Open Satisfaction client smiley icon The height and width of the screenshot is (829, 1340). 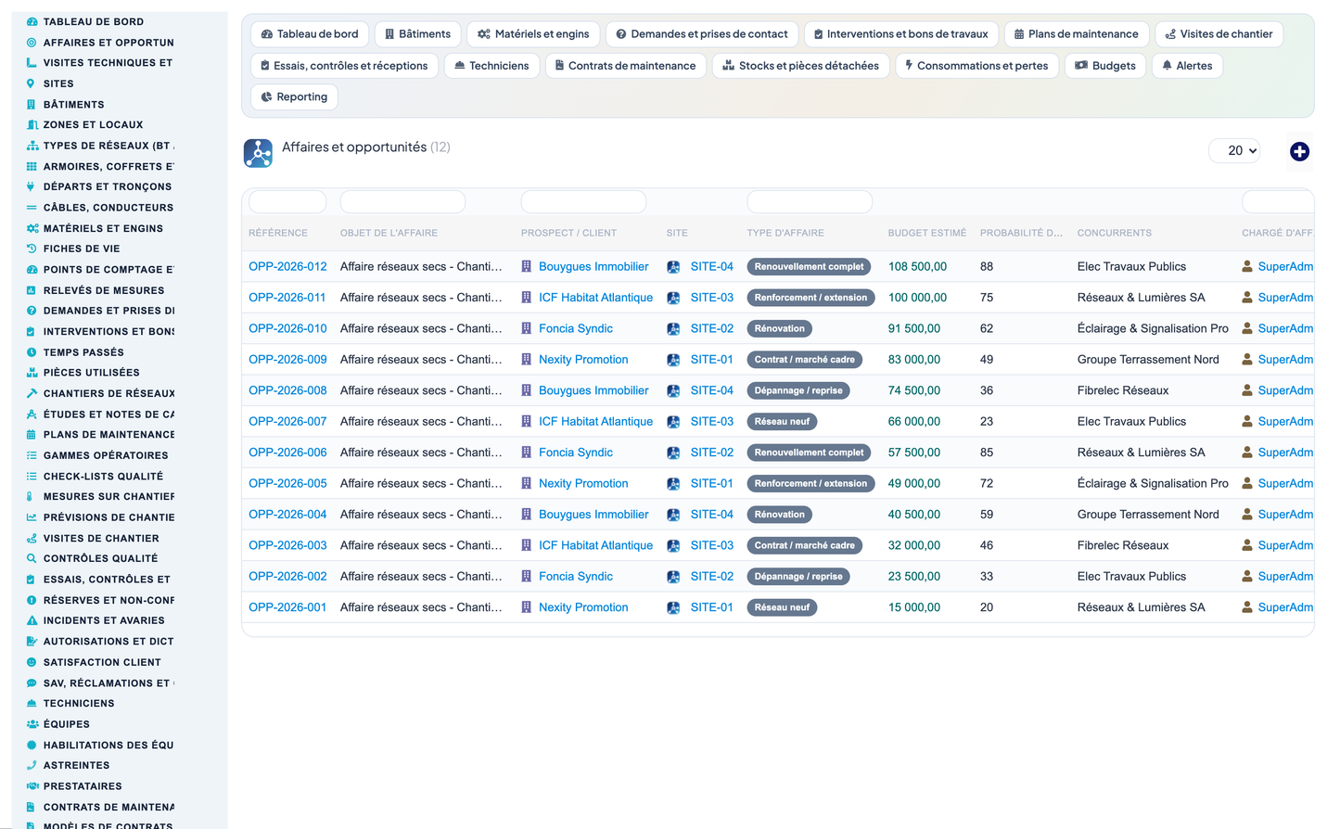(32, 662)
